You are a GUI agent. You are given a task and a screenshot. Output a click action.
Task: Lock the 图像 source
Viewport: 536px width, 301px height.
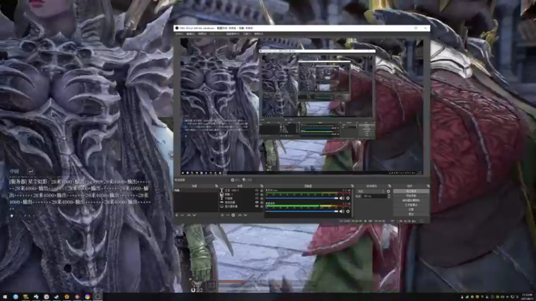click(262, 195)
